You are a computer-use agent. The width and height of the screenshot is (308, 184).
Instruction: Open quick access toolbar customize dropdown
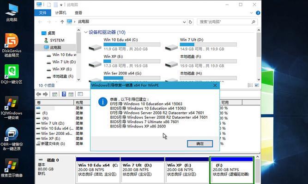pyautogui.click(x=61, y=5)
